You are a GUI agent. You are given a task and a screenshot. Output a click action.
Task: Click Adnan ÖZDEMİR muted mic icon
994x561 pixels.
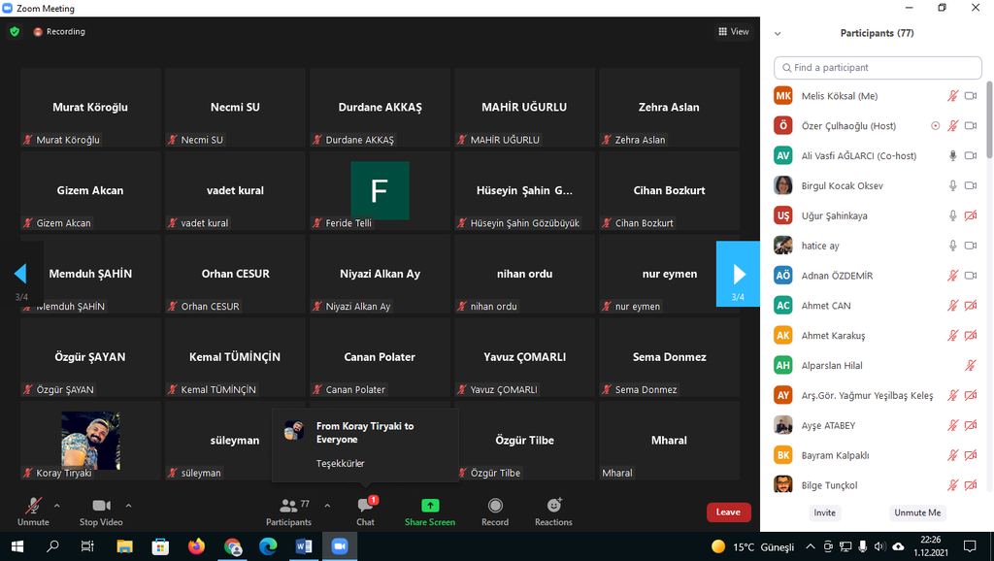952,276
